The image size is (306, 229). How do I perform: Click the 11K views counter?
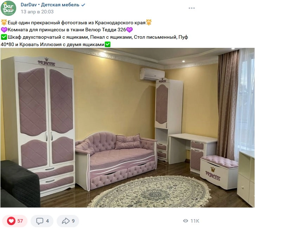coord(195,221)
